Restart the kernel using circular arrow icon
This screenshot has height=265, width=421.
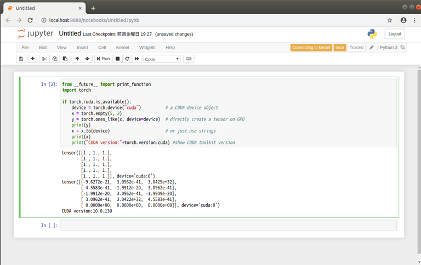(127, 59)
